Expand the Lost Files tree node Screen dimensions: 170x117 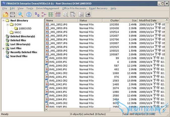coord(4,48)
